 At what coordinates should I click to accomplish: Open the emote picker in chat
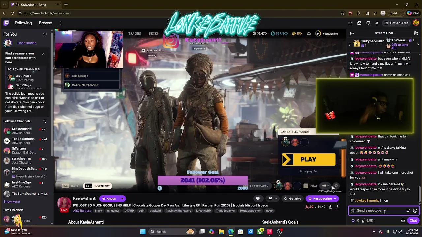(x=415, y=211)
